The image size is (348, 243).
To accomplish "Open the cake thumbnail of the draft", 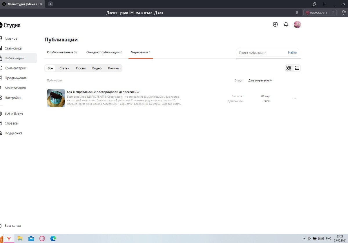I will click(x=56, y=98).
